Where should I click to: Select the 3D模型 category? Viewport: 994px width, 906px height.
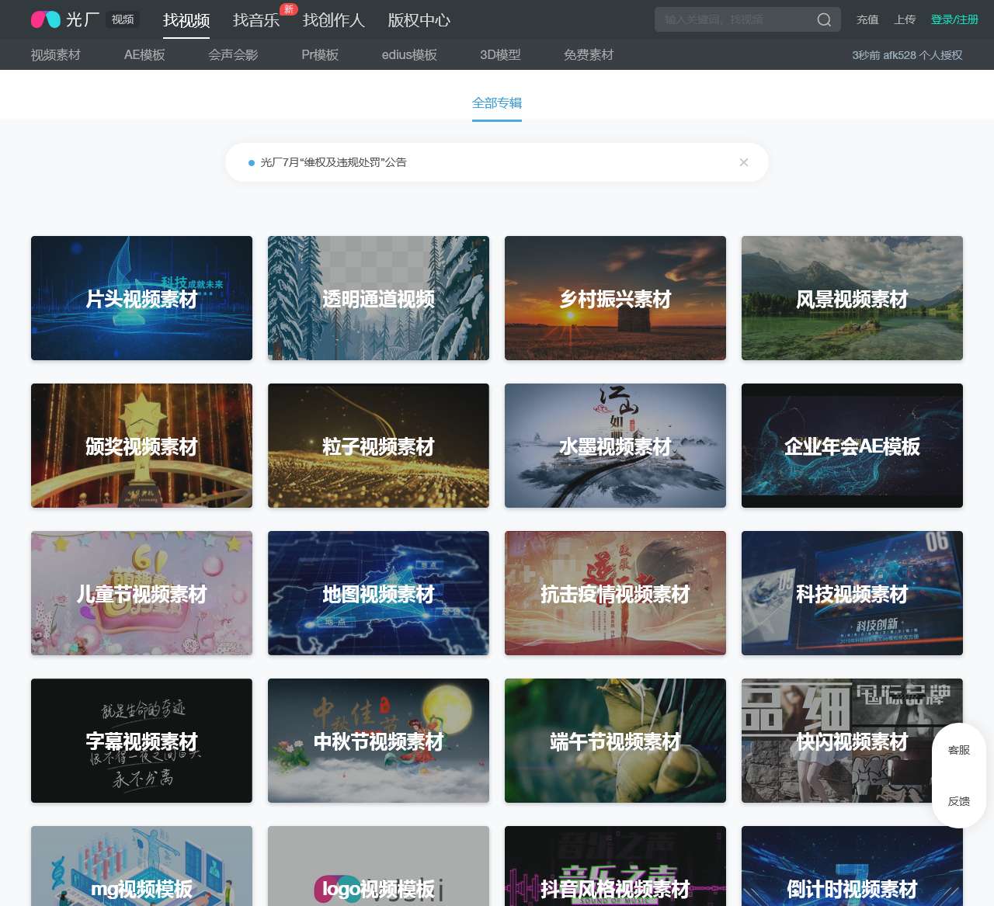click(x=500, y=55)
